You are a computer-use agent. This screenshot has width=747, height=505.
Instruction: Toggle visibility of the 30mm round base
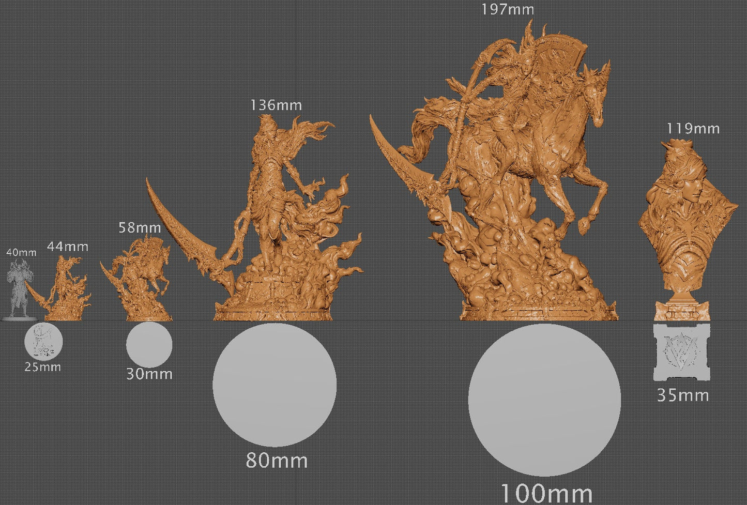(x=150, y=345)
